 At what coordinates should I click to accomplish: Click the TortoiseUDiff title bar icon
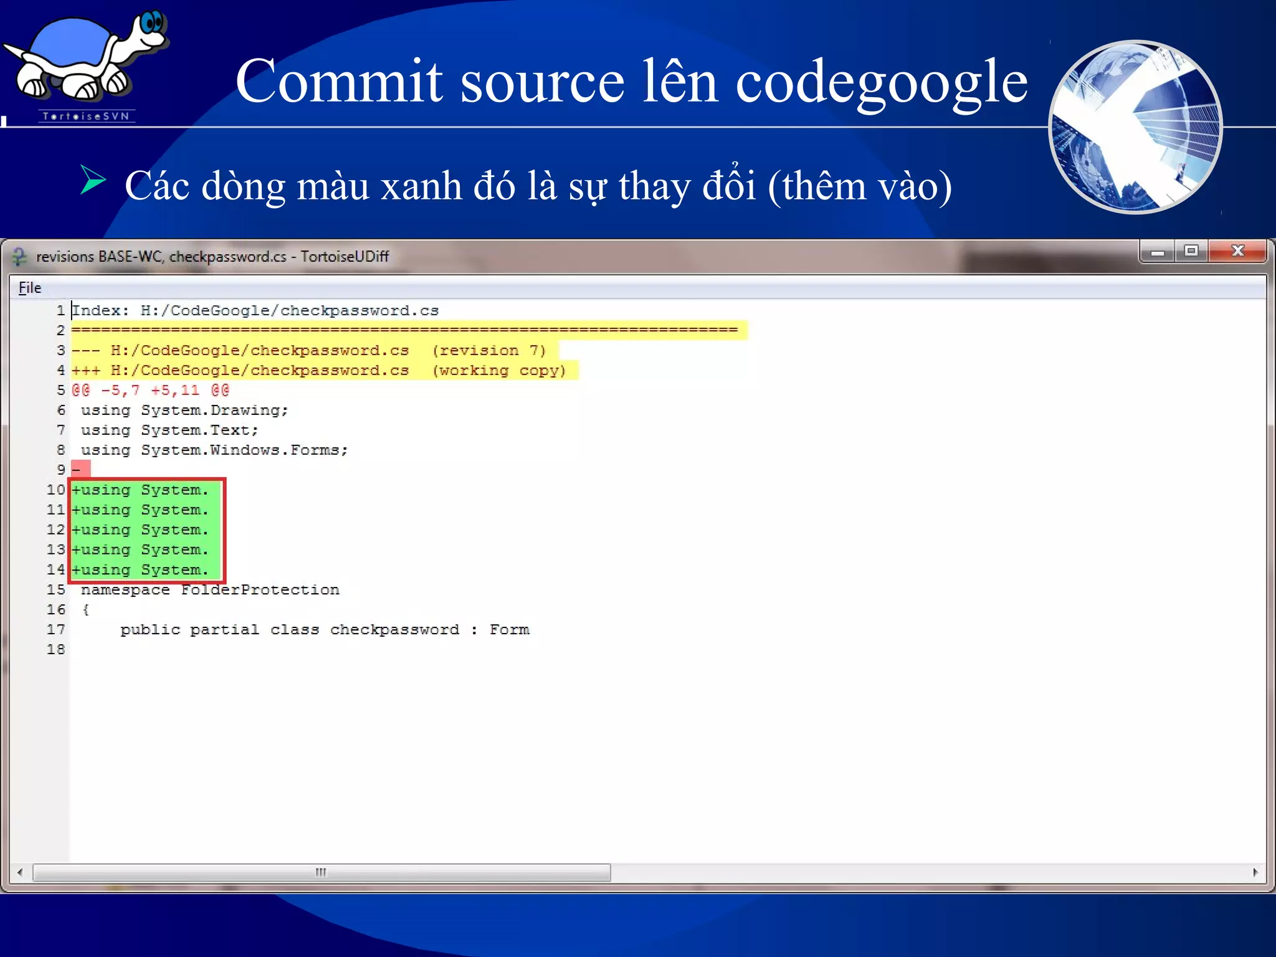click(x=19, y=256)
